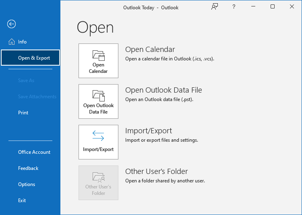Click 'Open a calendar file in Outlook' description
The height and width of the screenshot is (215, 302).
(x=170, y=59)
